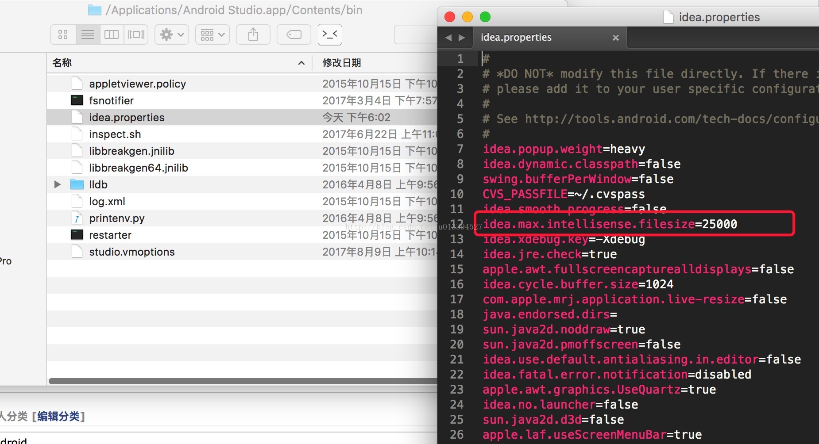Viewport: 819px width, 444px height.
Task: Click the java.endorsed.dirs= line
Action: click(549, 314)
